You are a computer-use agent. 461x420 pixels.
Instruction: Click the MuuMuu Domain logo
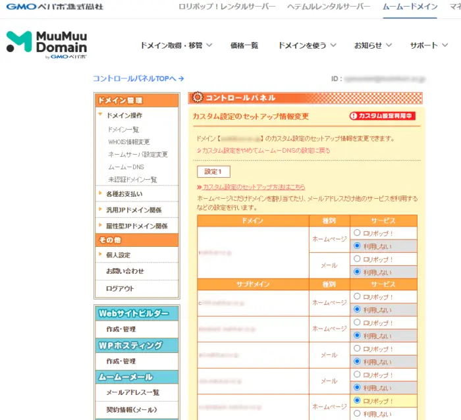point(47,44)
